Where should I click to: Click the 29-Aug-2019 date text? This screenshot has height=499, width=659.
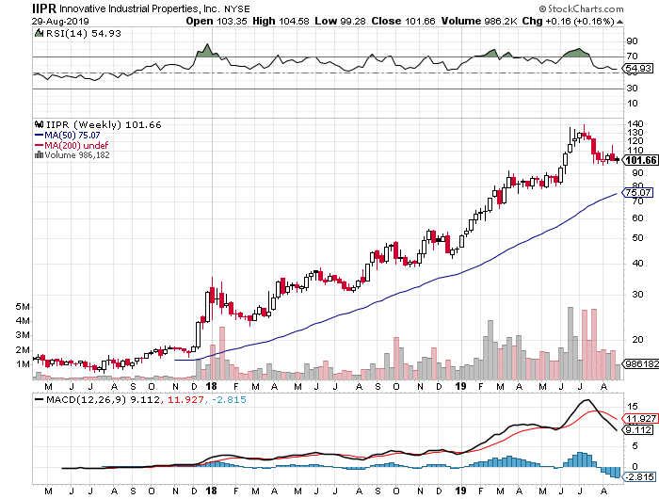tap(60, 22)
